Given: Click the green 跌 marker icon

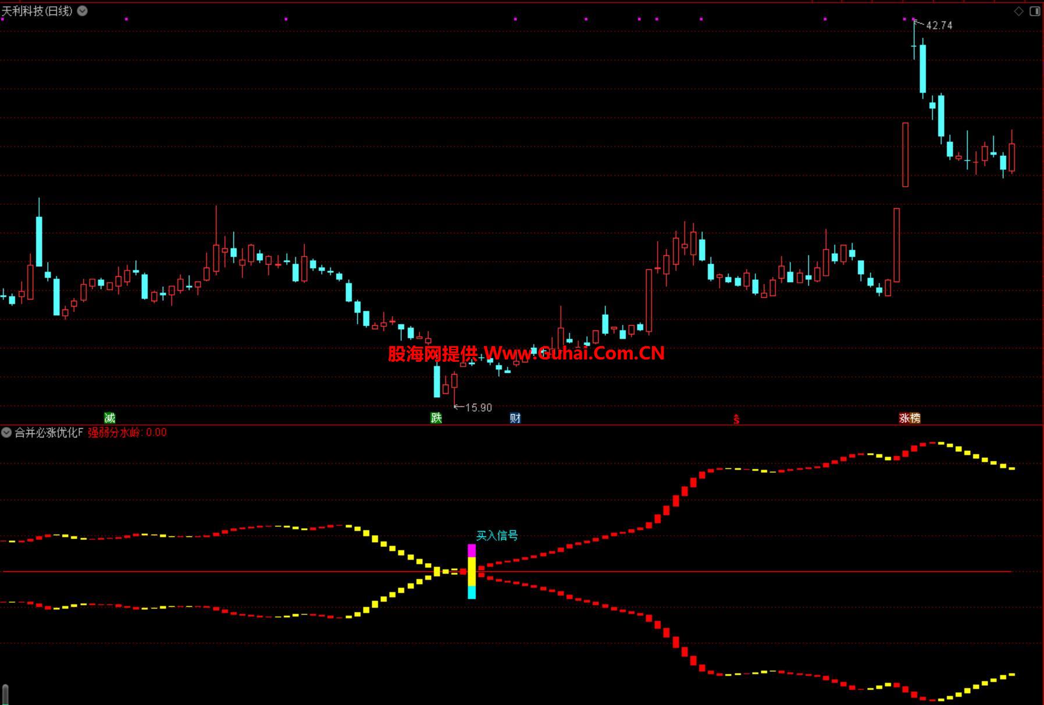Looking at the screenshot, I should click(x=436, y=418).
